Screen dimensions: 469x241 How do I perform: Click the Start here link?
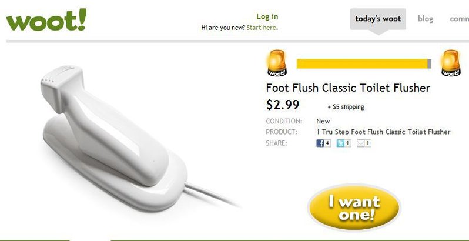click(262, 28)
